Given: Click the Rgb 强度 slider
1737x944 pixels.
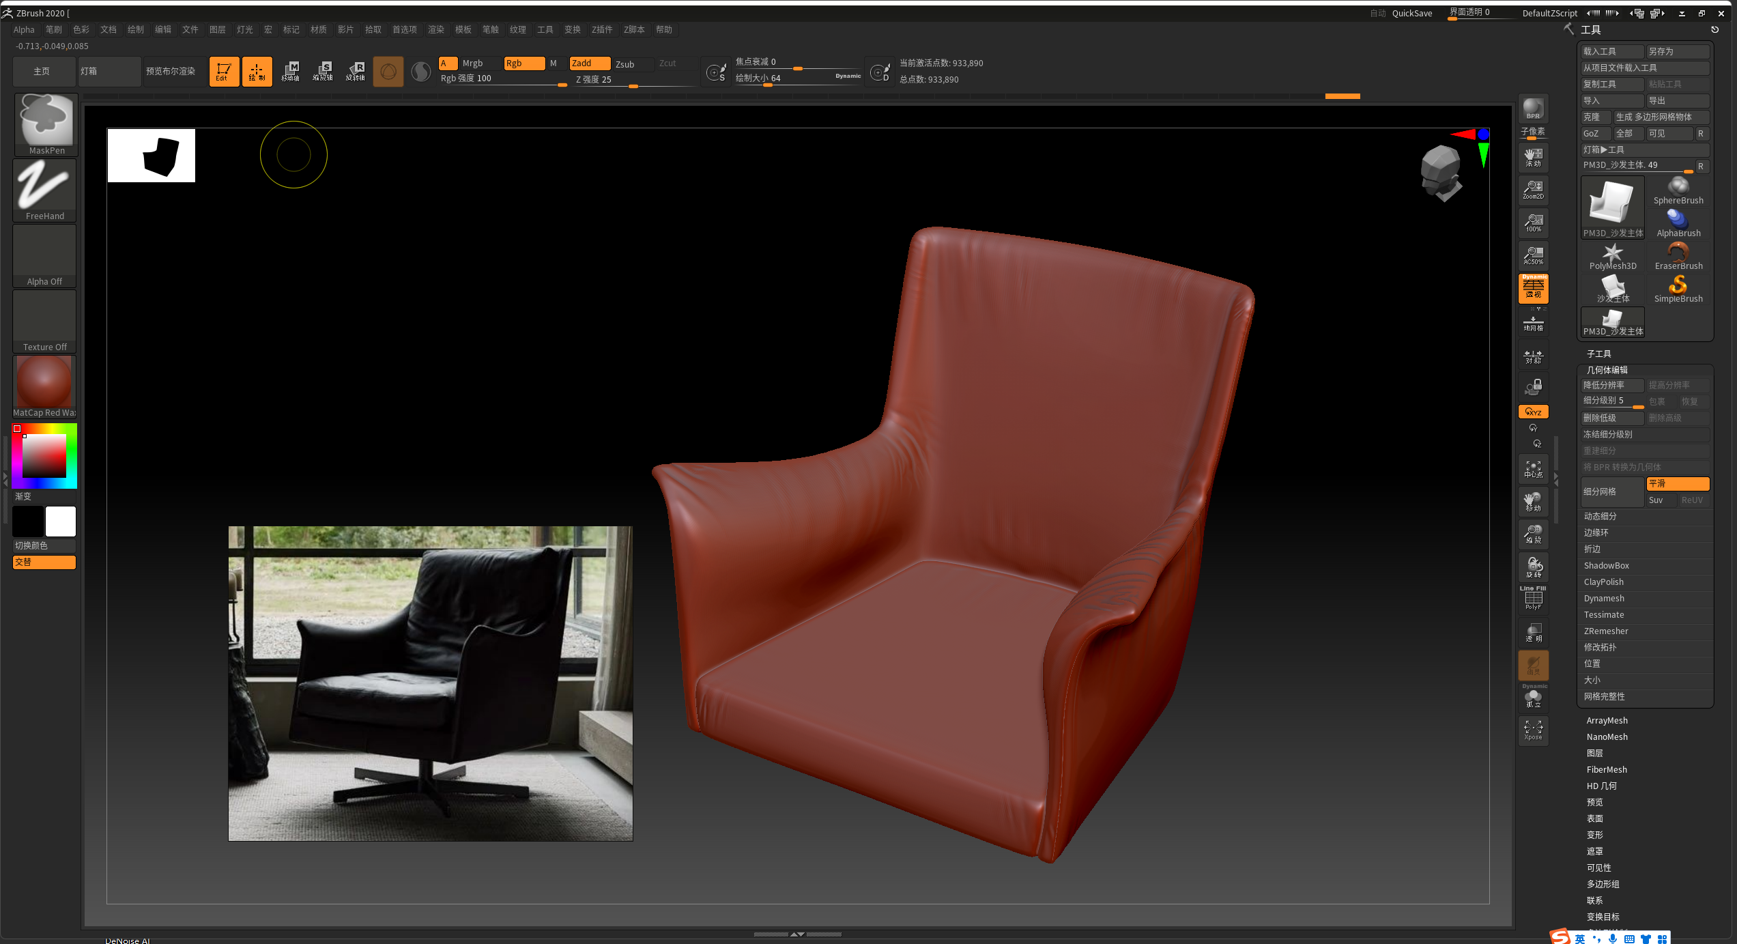Looking at the screenshot, I should (503, 79).
